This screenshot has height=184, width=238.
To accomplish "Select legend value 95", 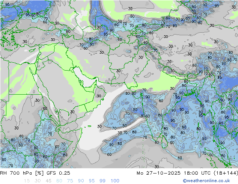I will click(92, 181).
